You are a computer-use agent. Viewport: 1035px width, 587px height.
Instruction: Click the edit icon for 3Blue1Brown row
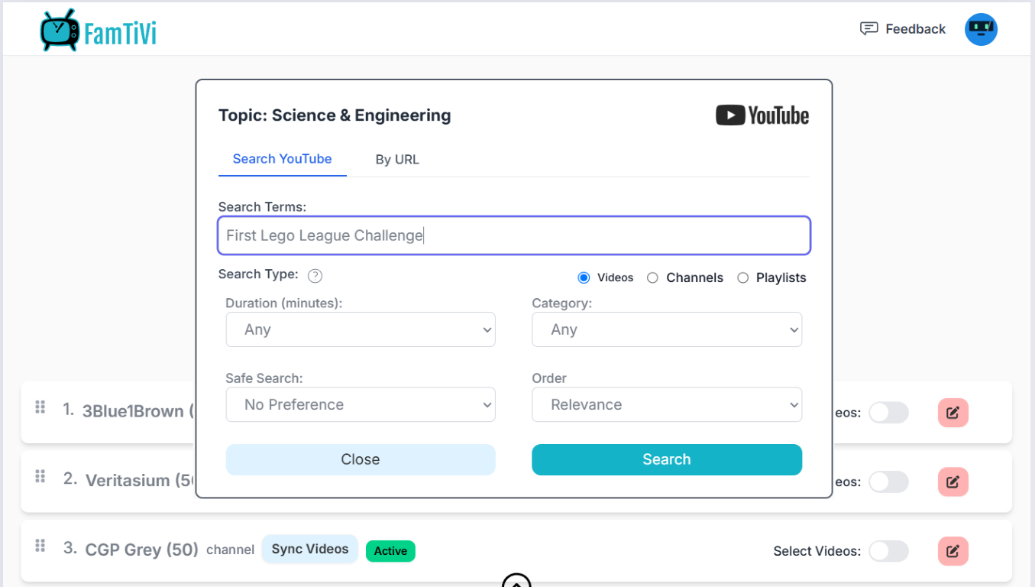coord(953,413)
